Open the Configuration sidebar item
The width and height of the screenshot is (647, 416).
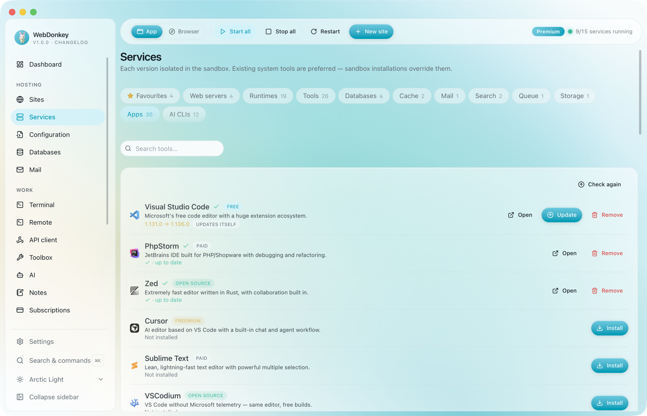[58, 135]
